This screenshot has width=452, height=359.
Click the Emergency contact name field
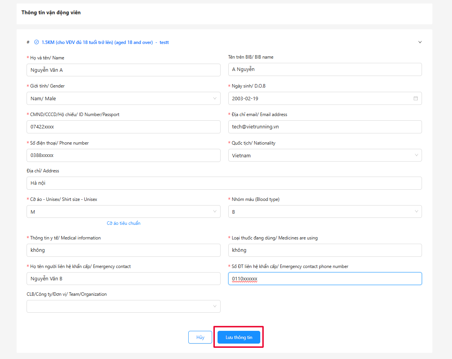click(123, 279)
